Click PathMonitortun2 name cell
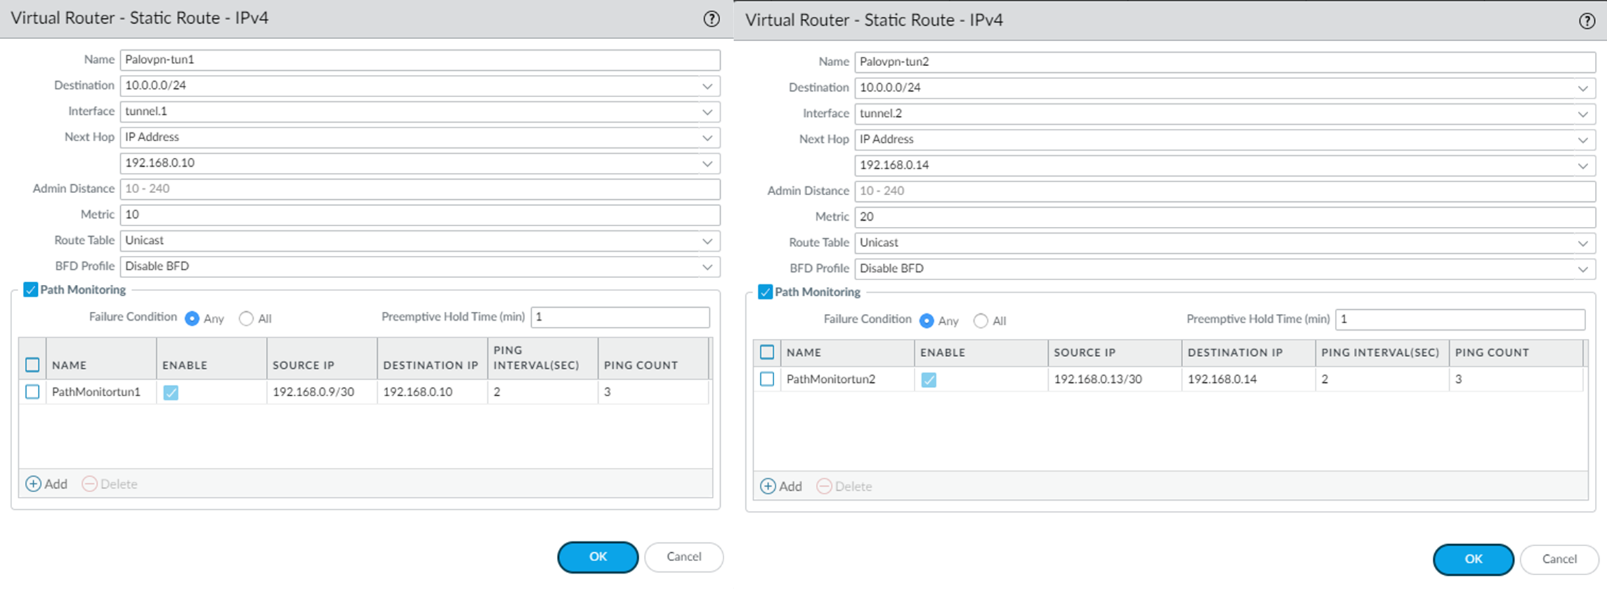The height and width of the screenshot is (590, 1607). (x=847, y=379)
